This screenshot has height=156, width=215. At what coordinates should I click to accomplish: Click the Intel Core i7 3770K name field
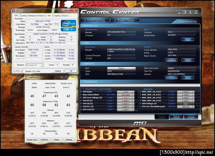[43, 21]
